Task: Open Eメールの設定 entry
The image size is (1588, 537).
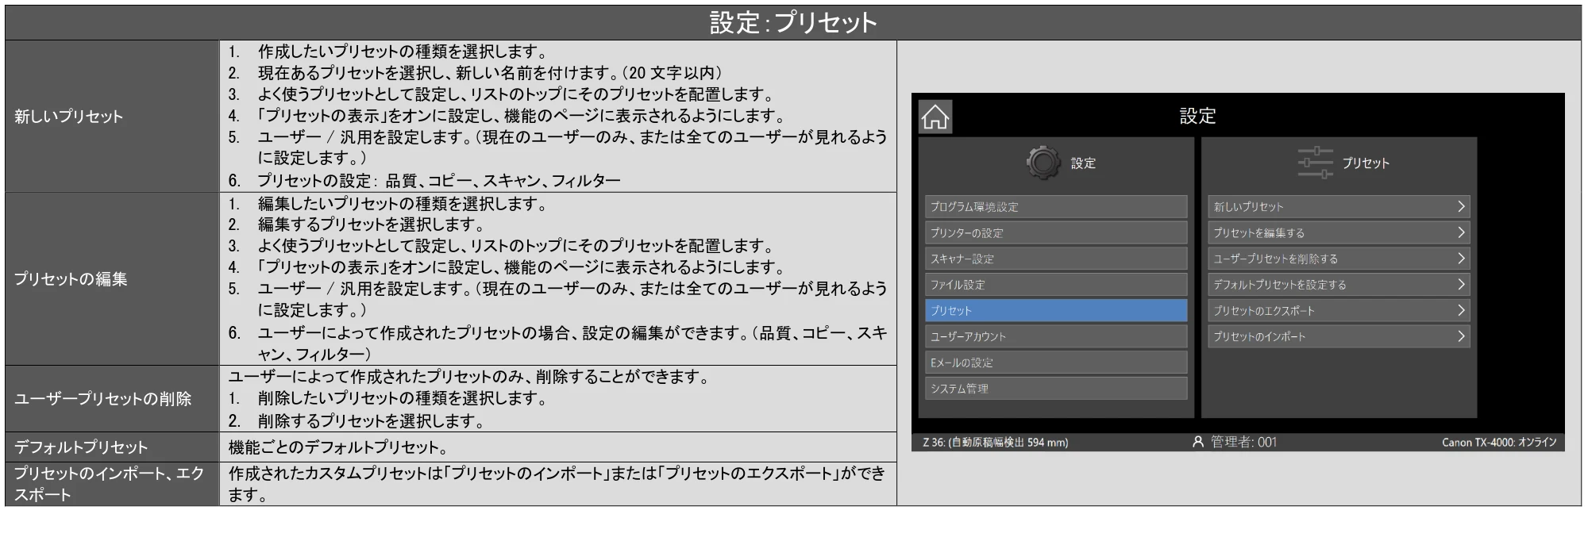Action: [1056, 362]
